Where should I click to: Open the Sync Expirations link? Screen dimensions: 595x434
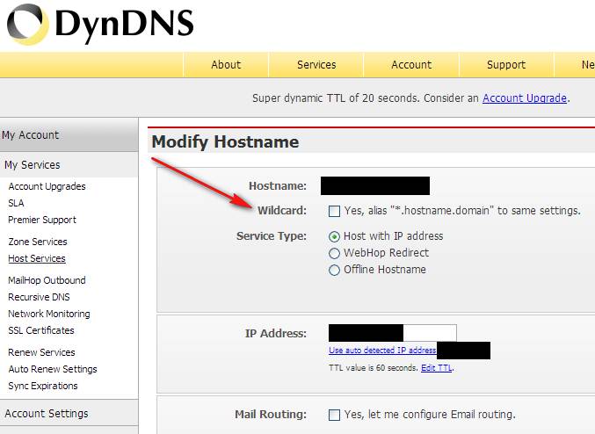click(43, 386)
